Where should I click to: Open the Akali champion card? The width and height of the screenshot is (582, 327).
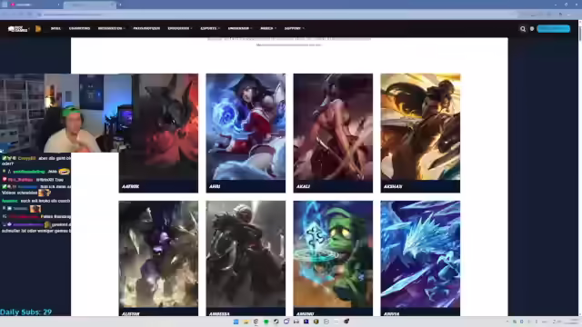tap(333, 134)
